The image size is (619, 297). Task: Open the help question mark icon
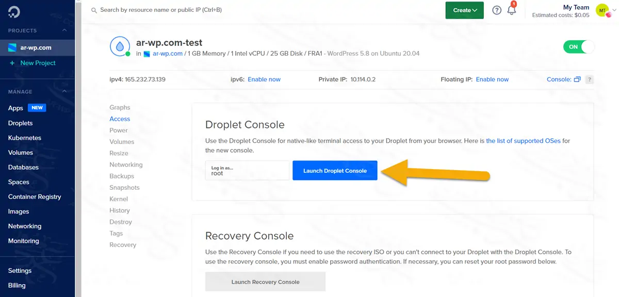497,10
